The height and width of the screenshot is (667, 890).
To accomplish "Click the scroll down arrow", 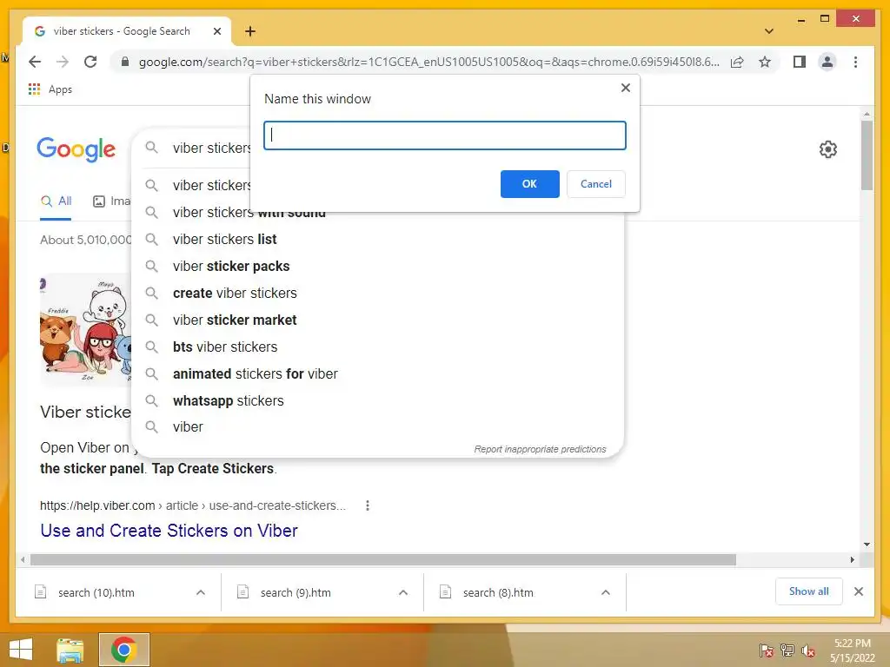I will click(x=867, y=545).
